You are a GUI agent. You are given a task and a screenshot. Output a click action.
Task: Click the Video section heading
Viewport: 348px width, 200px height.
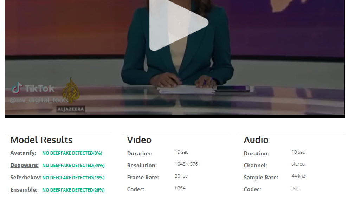[x=139, y=140]
